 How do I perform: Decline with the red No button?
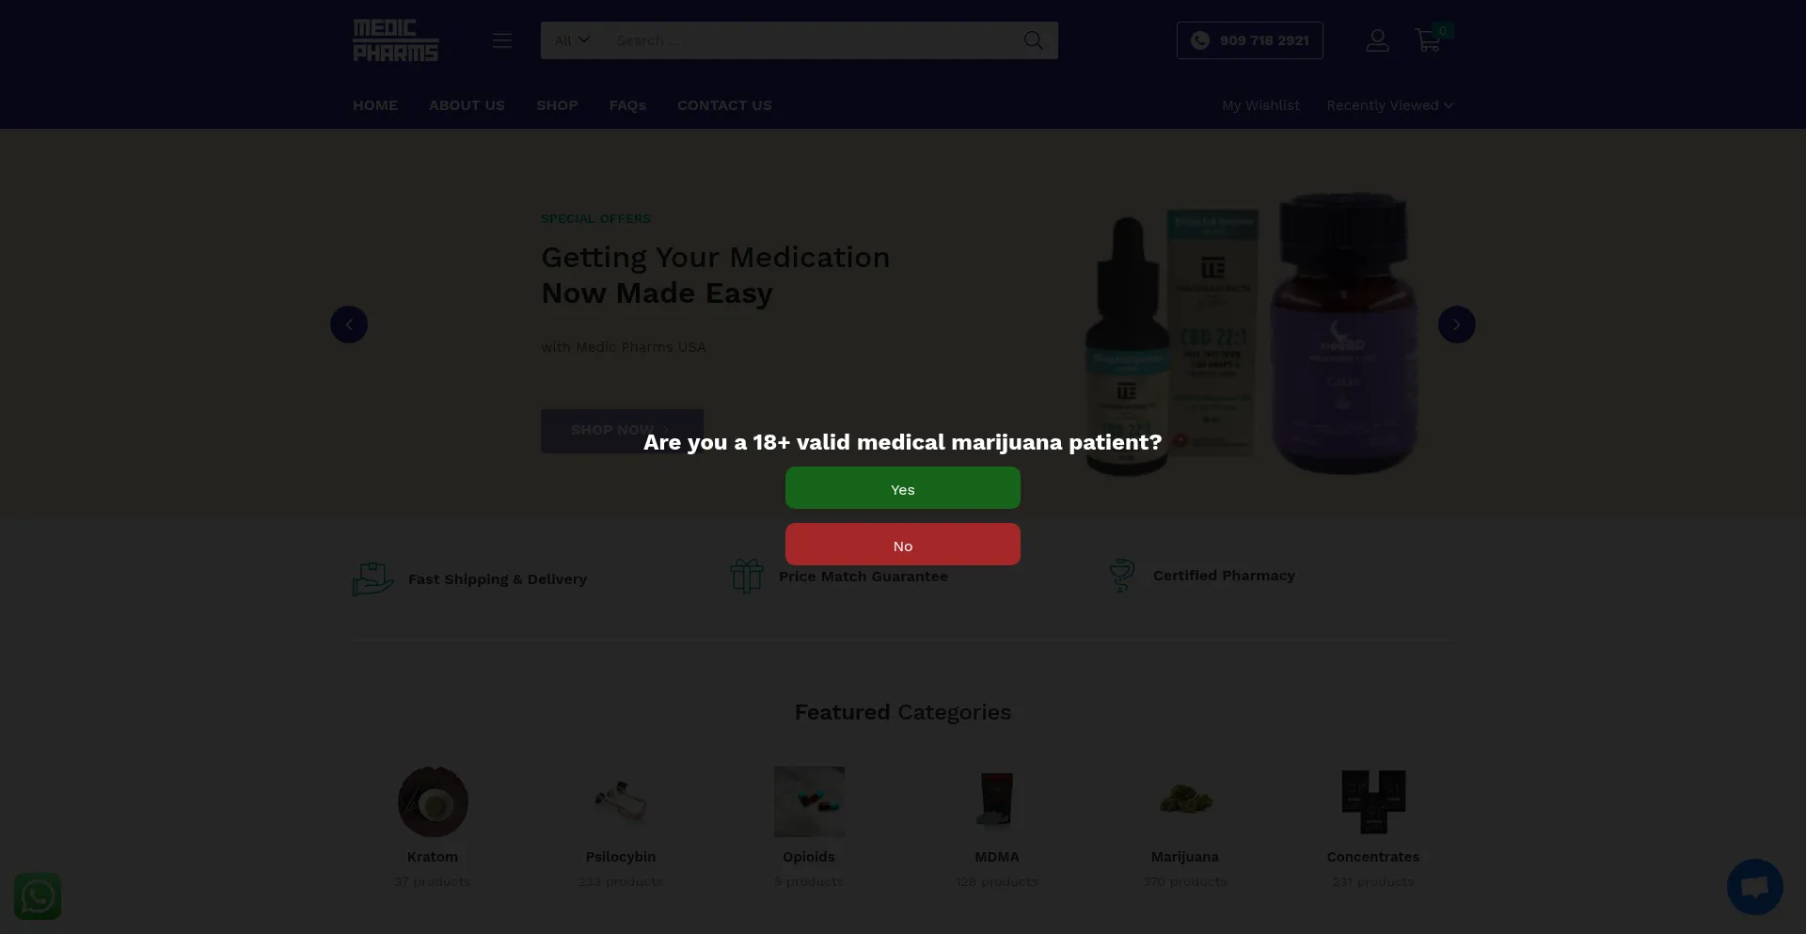[x=903, y=545]
